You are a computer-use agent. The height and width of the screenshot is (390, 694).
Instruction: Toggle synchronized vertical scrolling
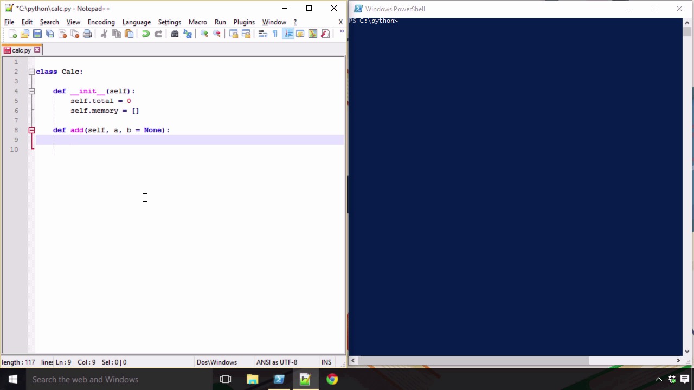click(234, 34)
